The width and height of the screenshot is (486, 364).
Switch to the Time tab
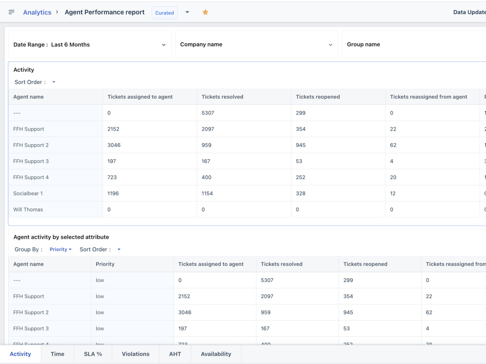point(57,354)
